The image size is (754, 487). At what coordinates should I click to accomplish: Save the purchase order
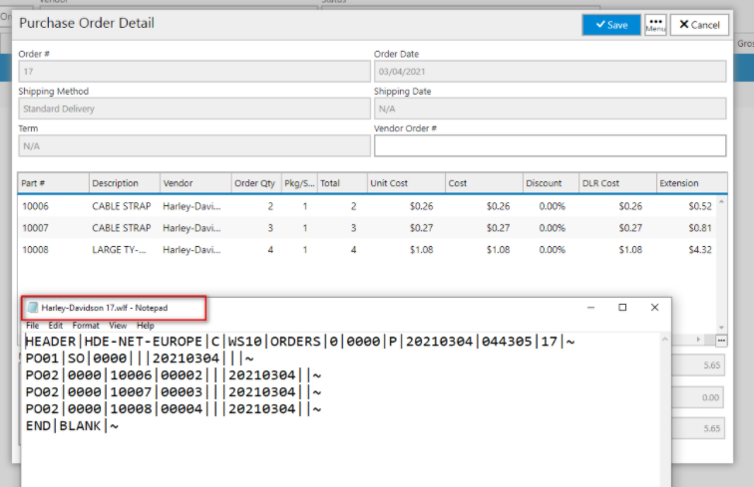click(611, 25)
